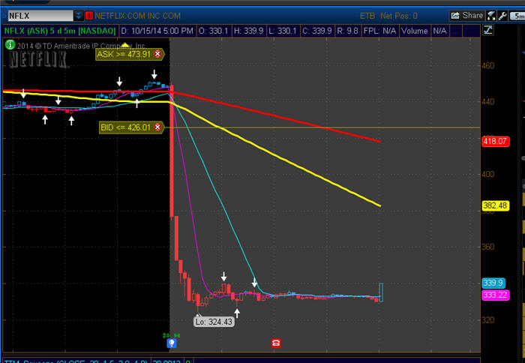Image resolution: width=525 pixels, height=363 pixels.
Task: Click the 382.48 yellow price label
Action: 497,205
